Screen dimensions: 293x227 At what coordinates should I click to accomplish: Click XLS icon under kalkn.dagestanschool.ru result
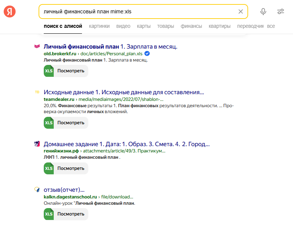[x=49, y=214]
